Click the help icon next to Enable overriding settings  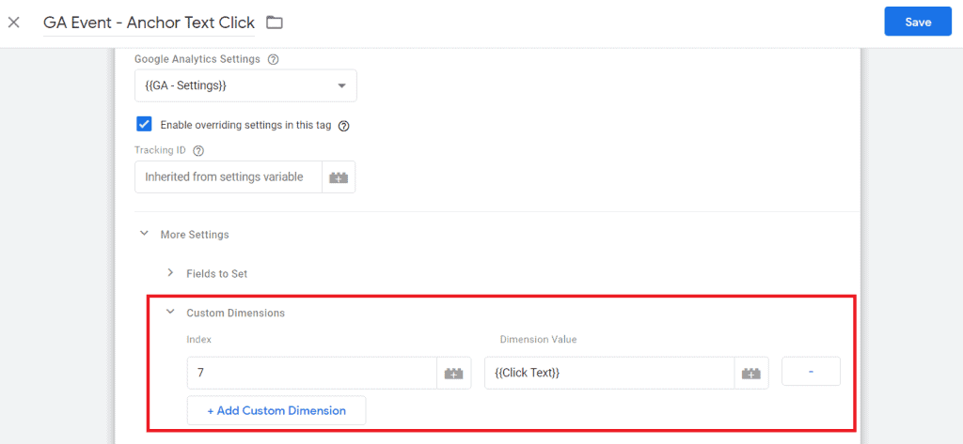point(344,125)
